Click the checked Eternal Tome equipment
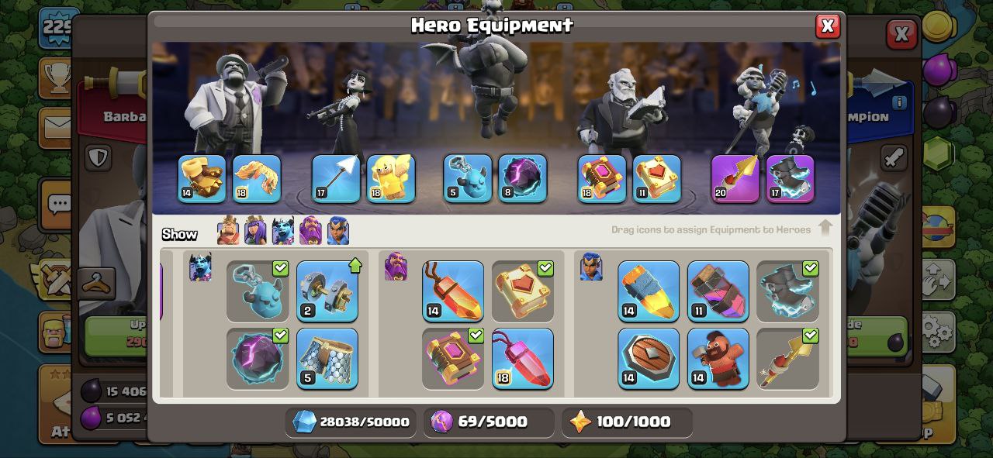993x458 pixels. point(523,291)
